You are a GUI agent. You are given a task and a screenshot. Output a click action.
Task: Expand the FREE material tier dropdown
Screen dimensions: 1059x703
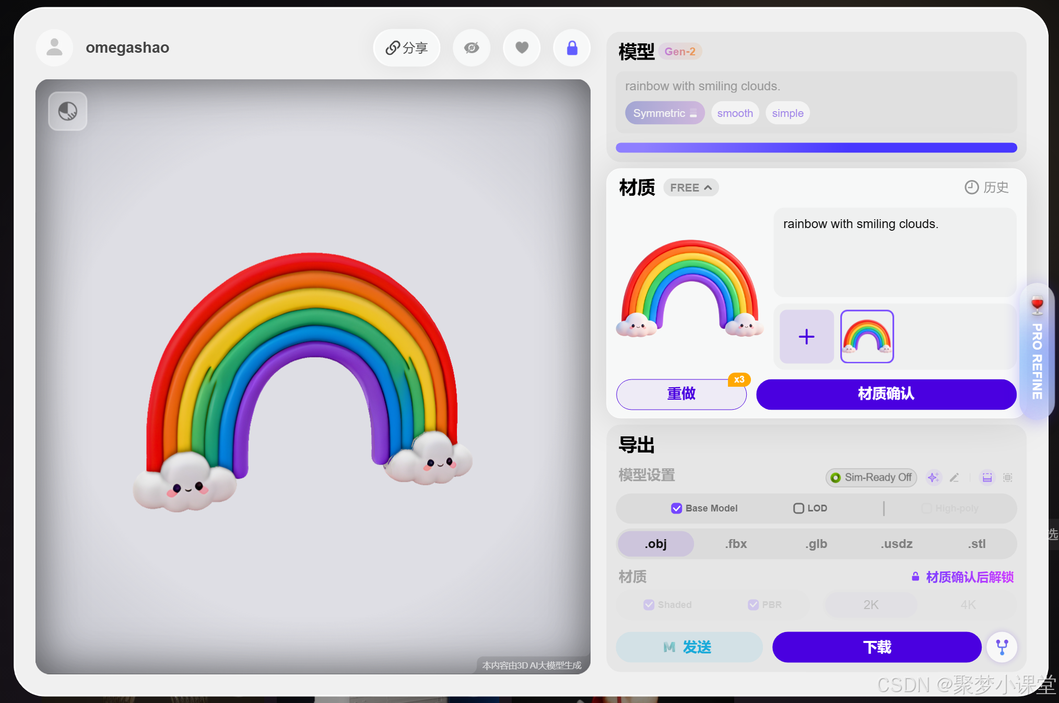tap(691, 188)
